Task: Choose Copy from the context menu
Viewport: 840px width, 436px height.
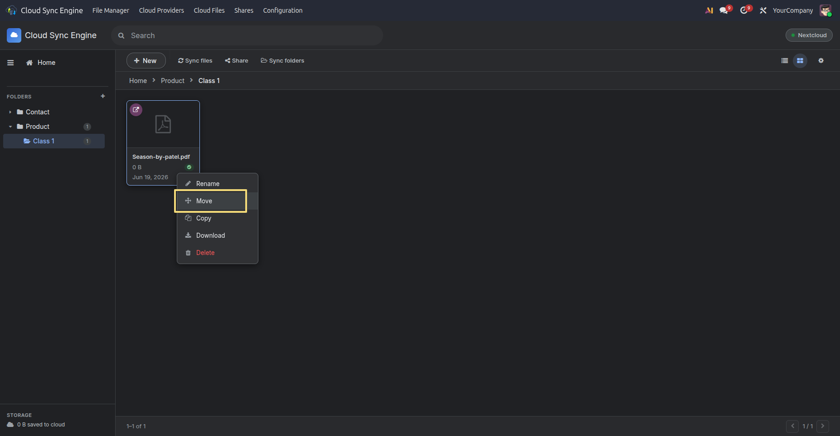Action: [x=218, y=218]
